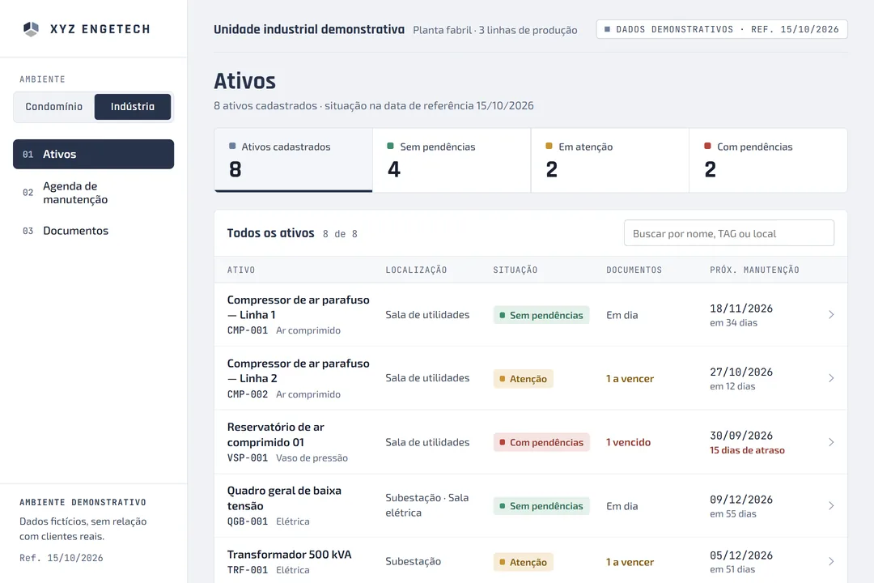Viewport: 874px width, 583px height.
Task: Expand the CMP-001 row chevron
Action: tap(831, 315)
